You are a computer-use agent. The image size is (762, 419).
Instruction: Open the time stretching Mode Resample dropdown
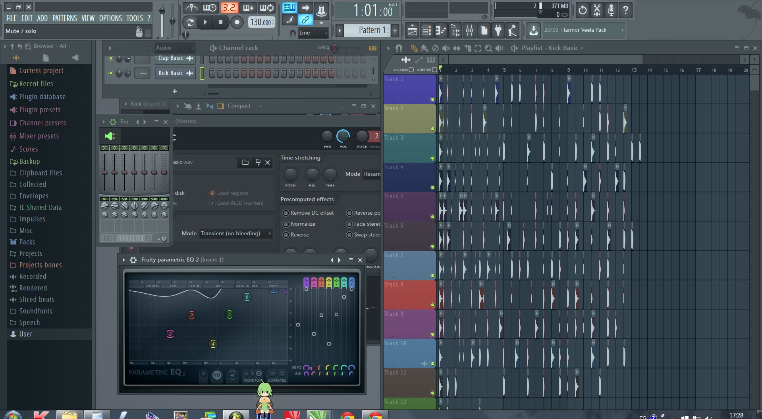pyautogui.click(x=372, y=174)
